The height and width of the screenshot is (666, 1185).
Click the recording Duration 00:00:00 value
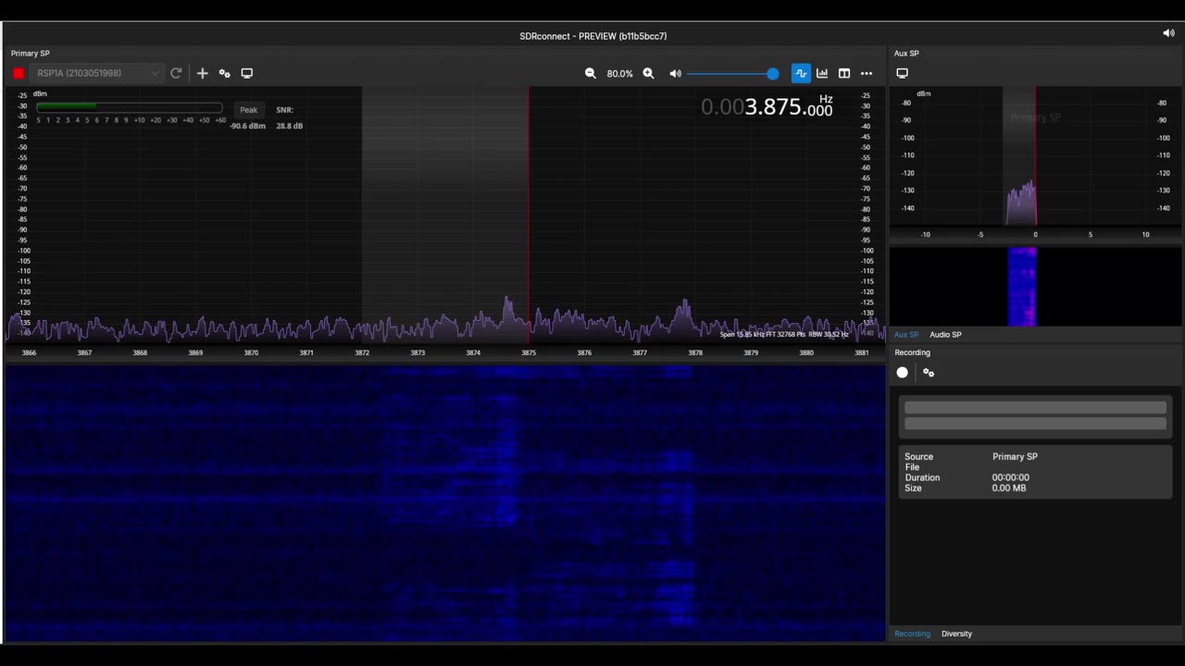[x=1010, y=477]
